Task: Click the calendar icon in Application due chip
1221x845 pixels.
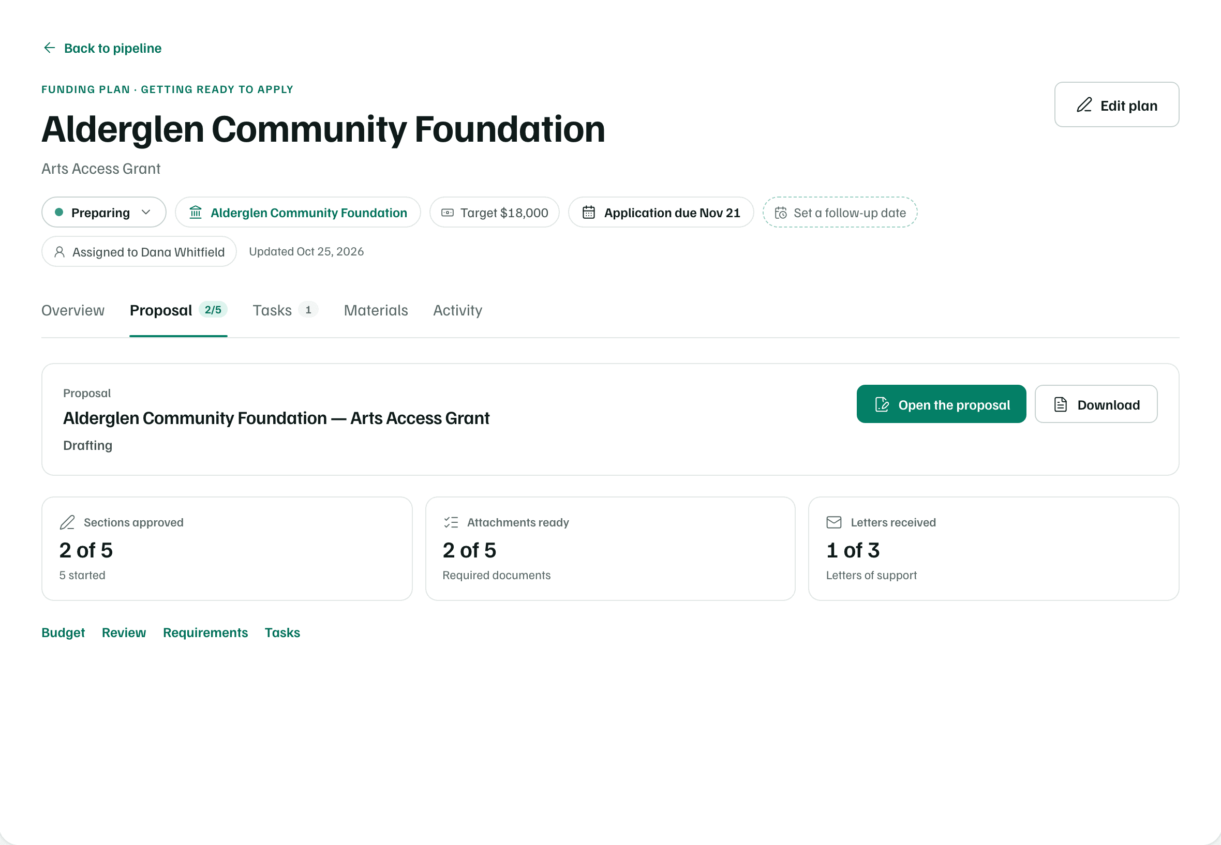Action: [589, 213]
